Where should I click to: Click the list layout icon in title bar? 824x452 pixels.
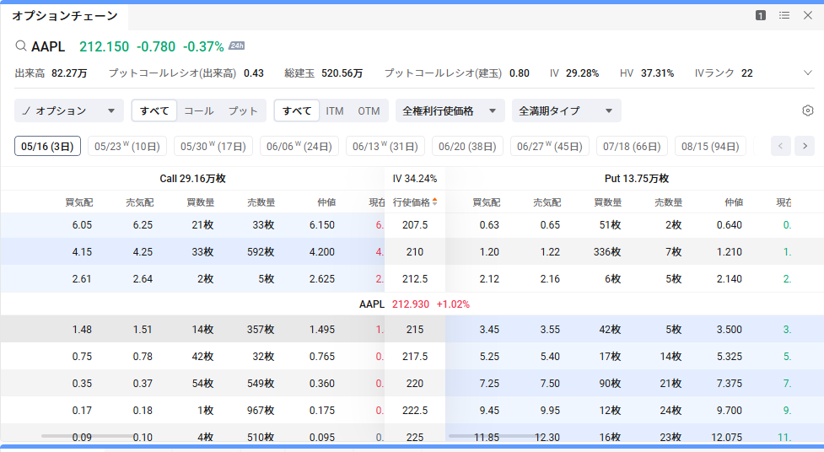tap(784, 15)
